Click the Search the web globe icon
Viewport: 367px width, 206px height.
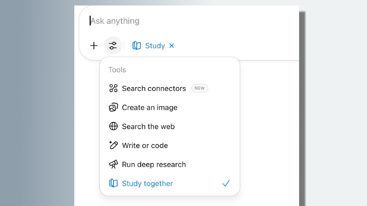[113, 126]
